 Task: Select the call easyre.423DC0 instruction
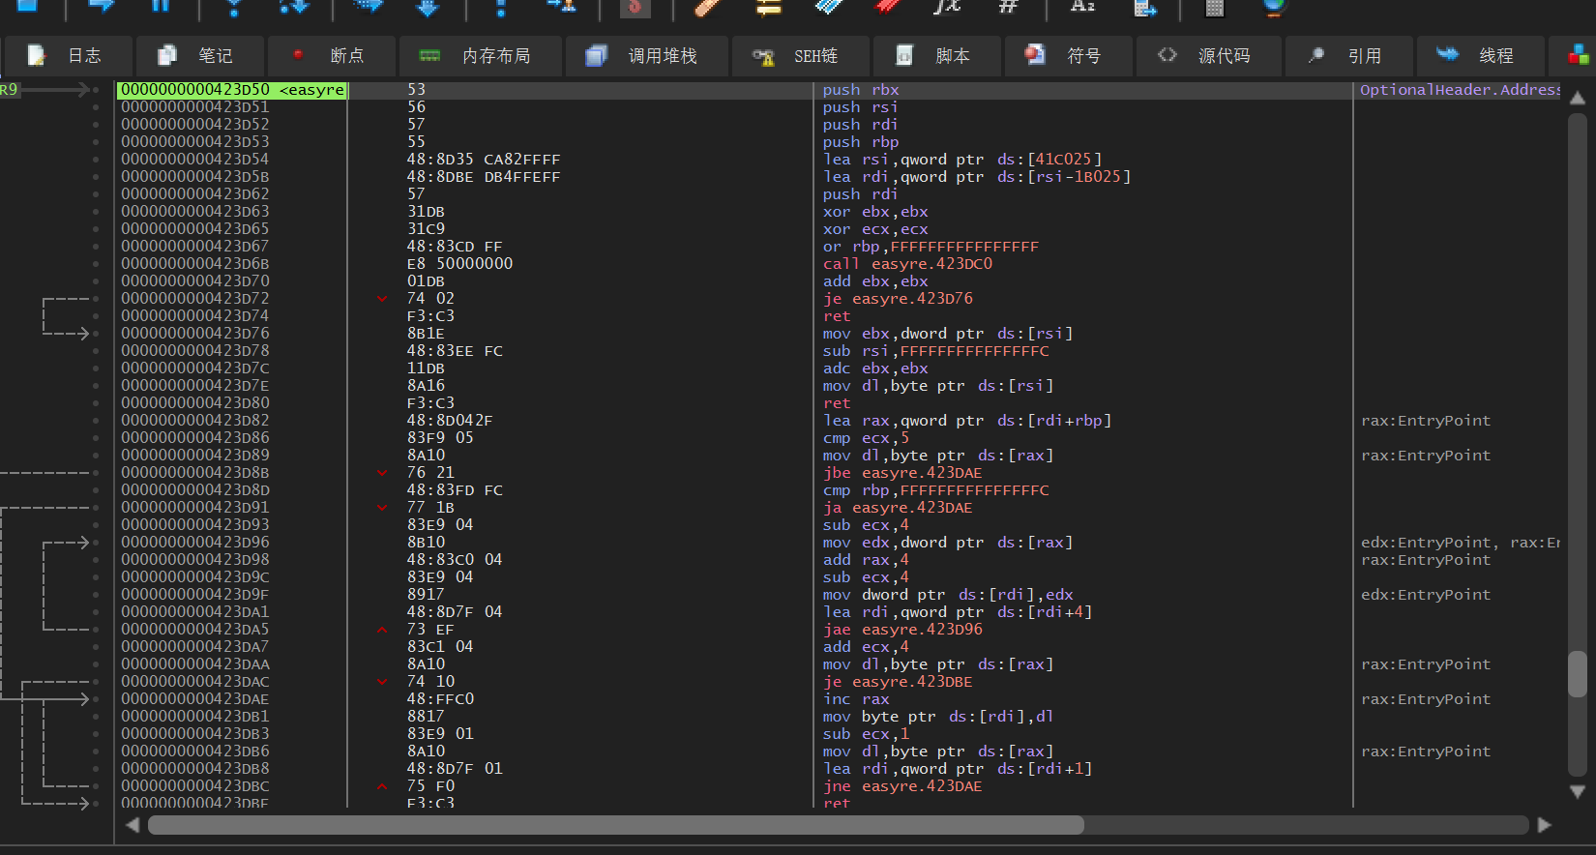pyautogui.click(x=906, y=264)
